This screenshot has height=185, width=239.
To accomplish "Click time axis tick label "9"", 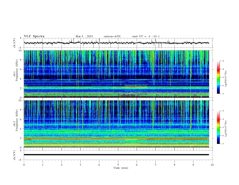I will click(193, 165).
